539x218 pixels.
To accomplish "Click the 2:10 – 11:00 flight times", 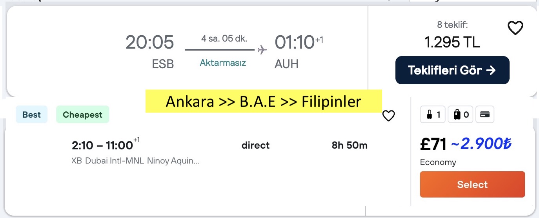I will tap(102, 145).
